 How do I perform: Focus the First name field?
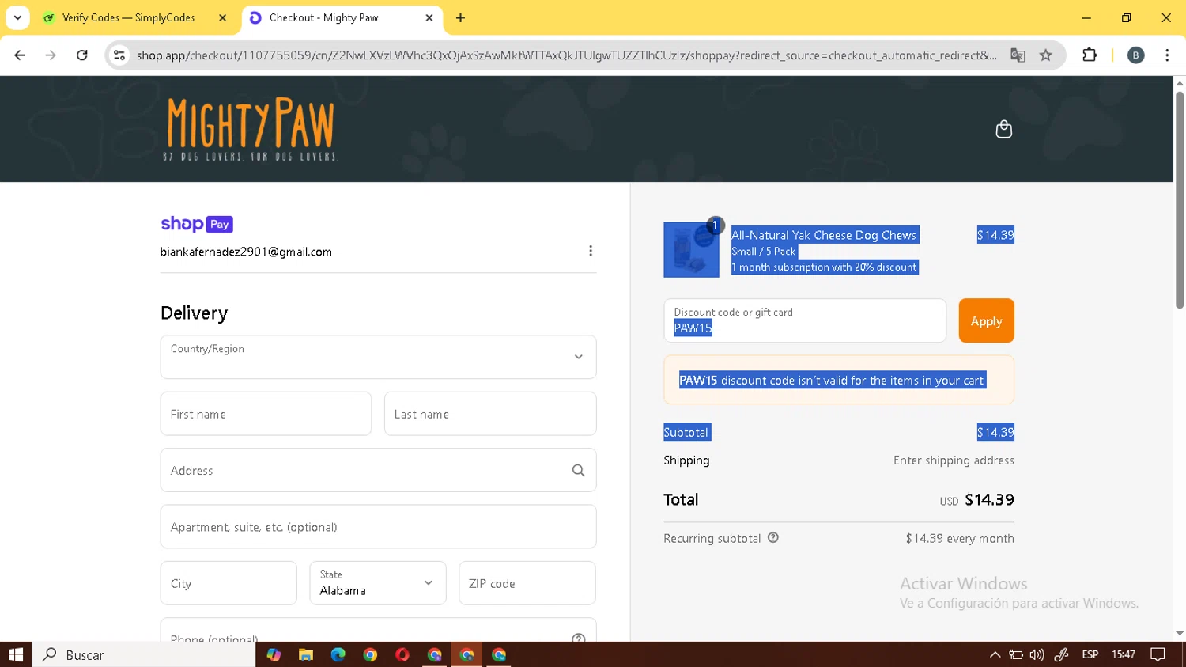pos(266,414)
